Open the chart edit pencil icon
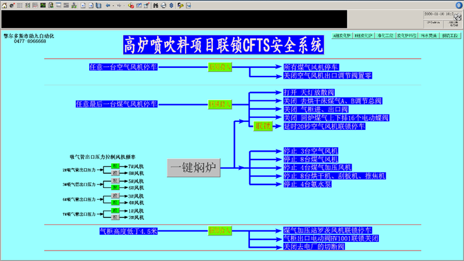 point(139,5)
